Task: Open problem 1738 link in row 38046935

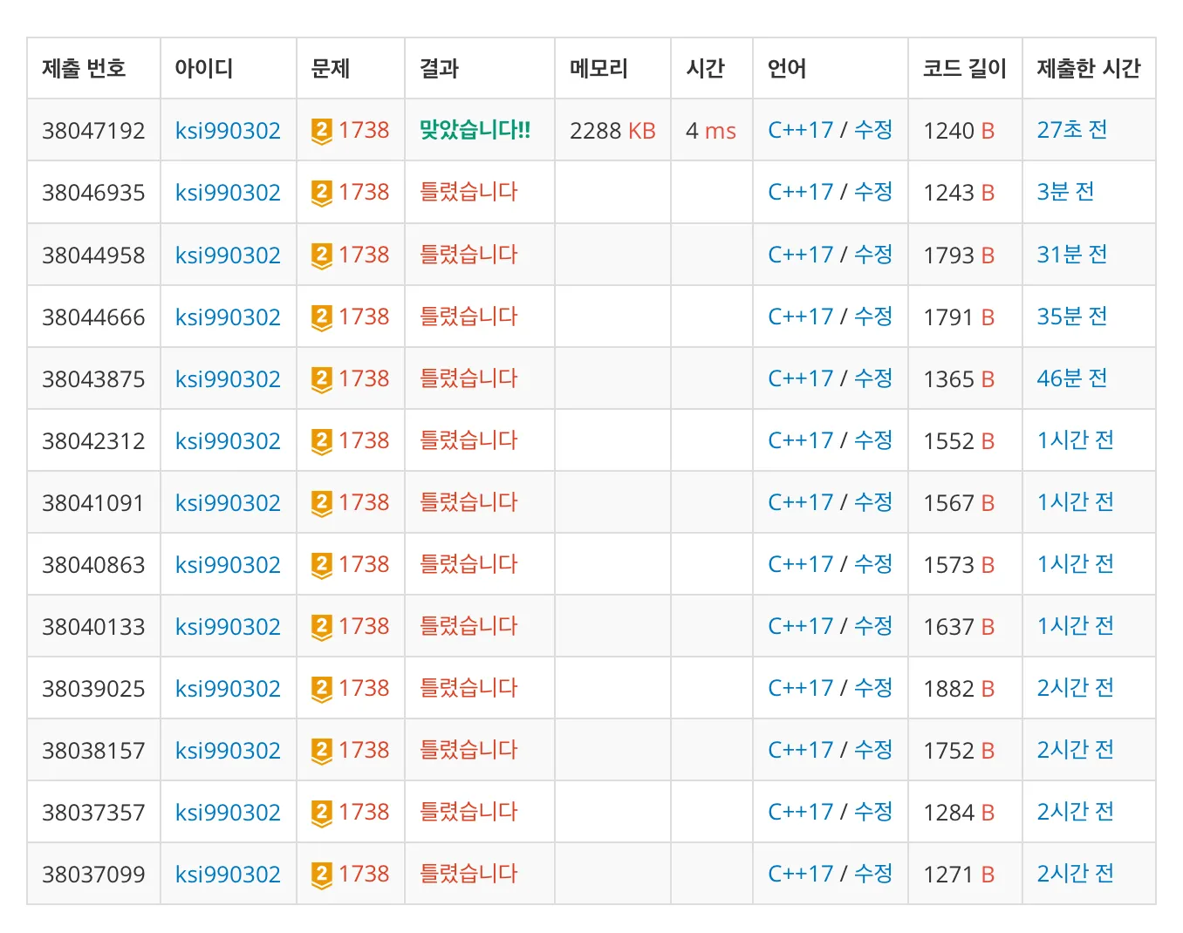Action: (x=364, y=193)
